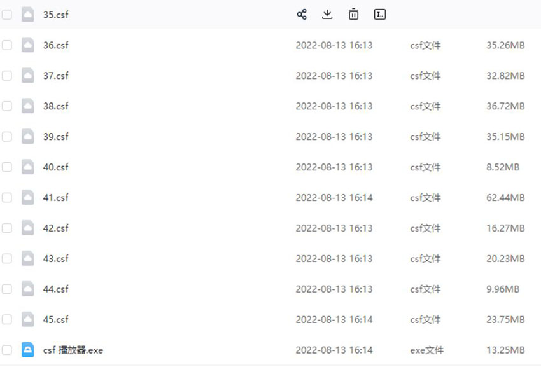Viewport: 541px width, 367px height.
Task: Open csf 播放器.exe file name
Action: (73, 350)
